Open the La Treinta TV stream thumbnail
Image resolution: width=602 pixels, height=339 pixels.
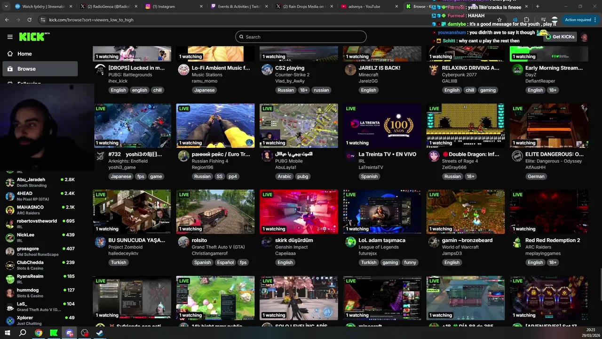[382, 126]
